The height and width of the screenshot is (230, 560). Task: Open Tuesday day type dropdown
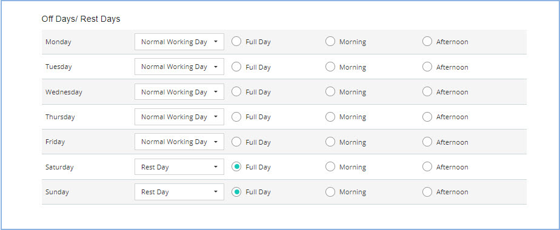179,67
